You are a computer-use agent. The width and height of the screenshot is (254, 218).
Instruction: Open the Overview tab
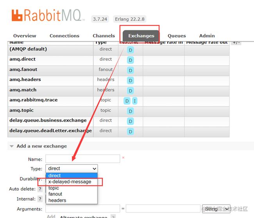(x=25, y=36)
